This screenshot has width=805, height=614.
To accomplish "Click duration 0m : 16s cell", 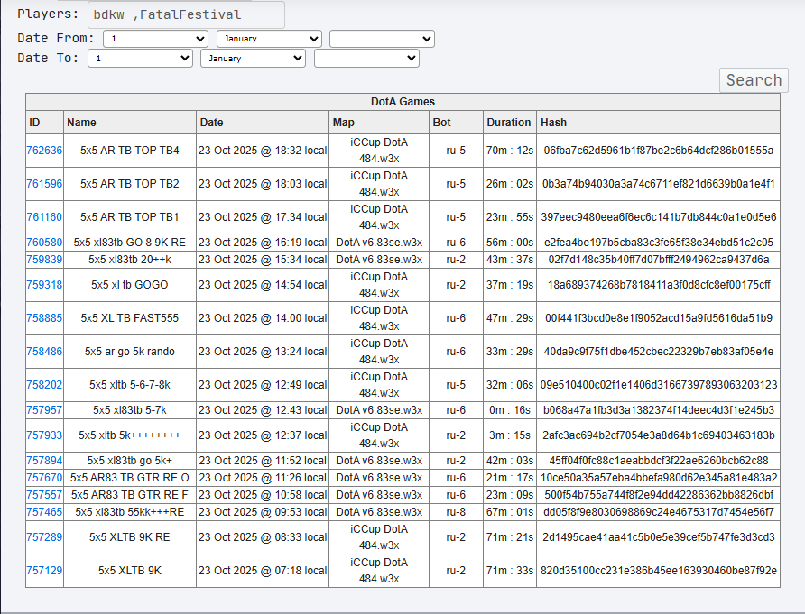I will click(510, 410).
